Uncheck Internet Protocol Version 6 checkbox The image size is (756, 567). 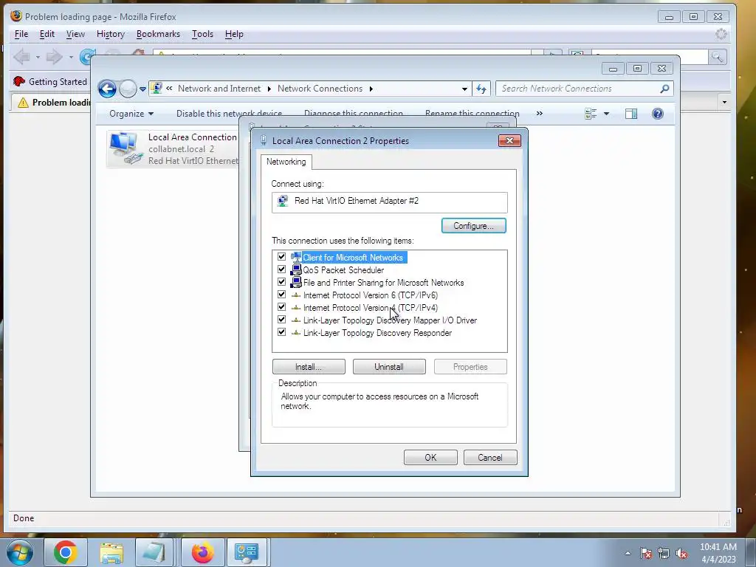[281, 295]
